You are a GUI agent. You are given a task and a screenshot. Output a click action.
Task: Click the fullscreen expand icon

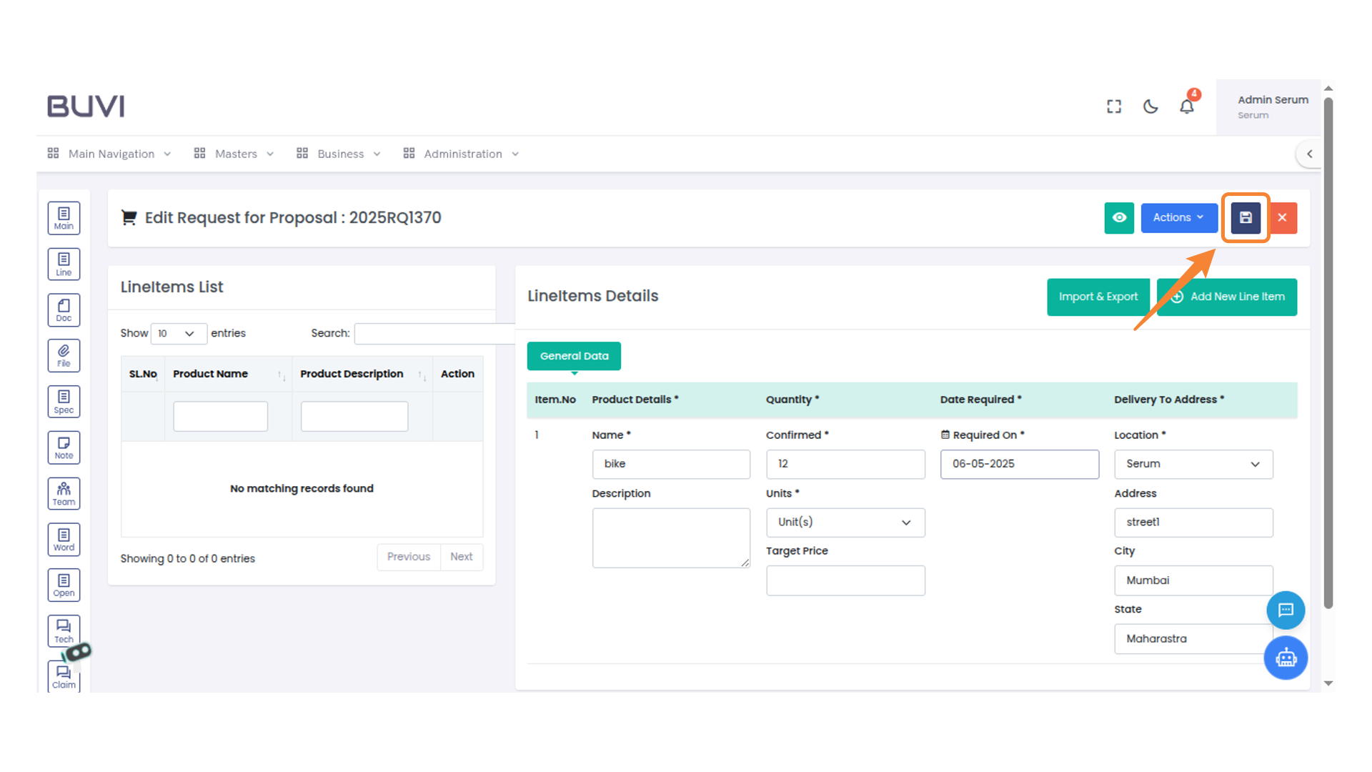1113,107
